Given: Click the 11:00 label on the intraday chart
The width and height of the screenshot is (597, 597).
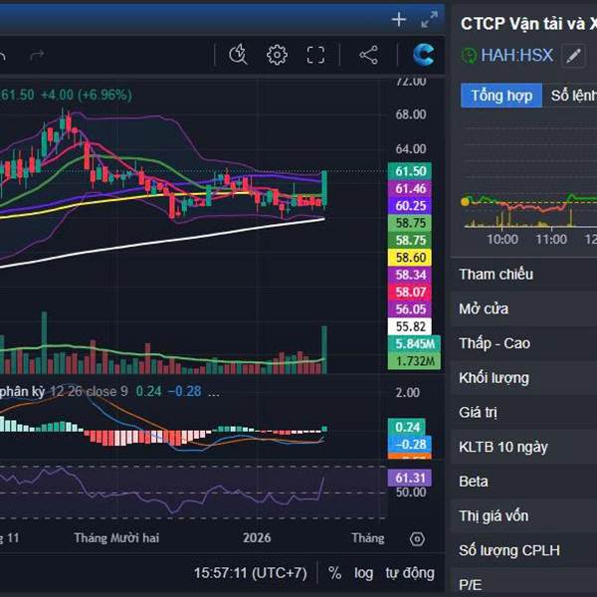Looking at the screenshot, I should [x=551, y=240].
